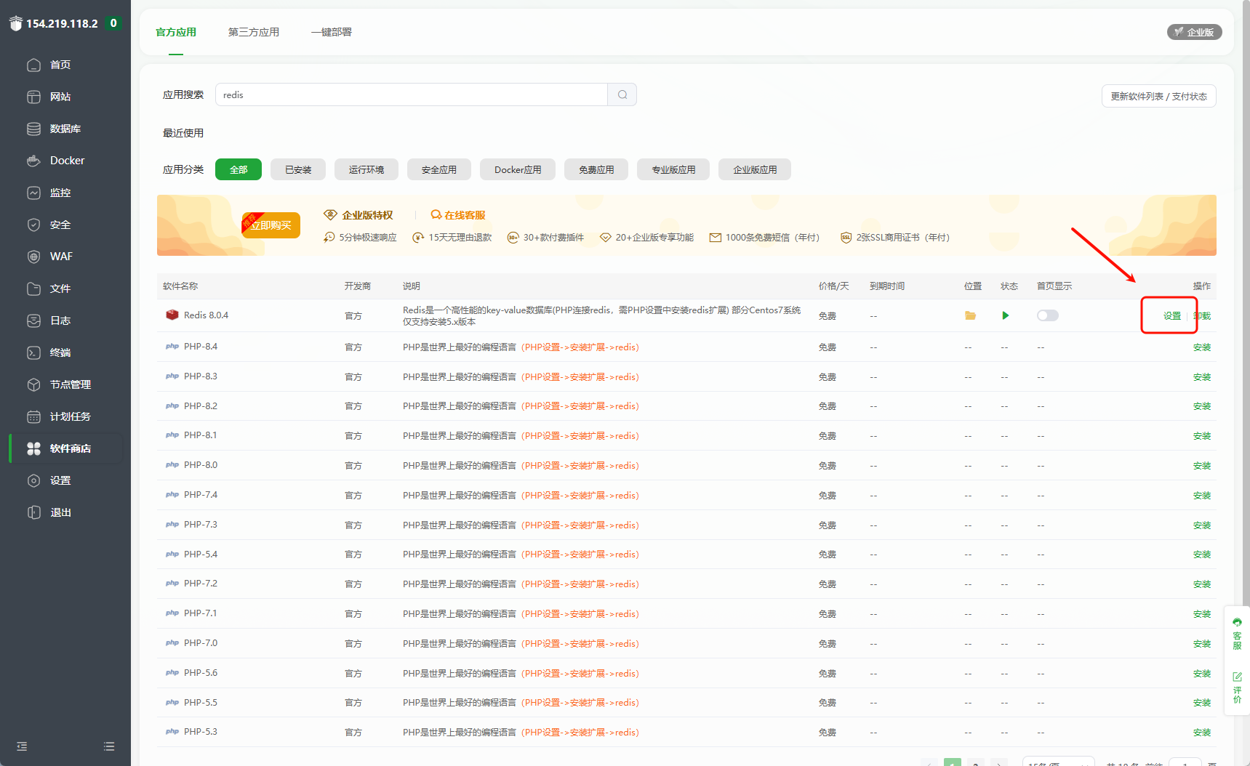Screen dimensions: 1250x766
Task: Toggle Redis 首页显示 switch
Action: [1047, 315]
